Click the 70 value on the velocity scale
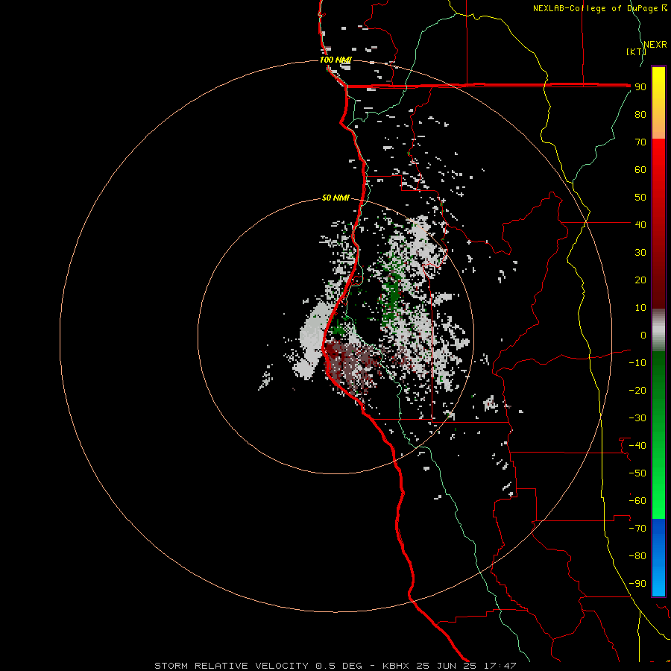The width and height of the screenshot is (671, 671). point(640,142)
